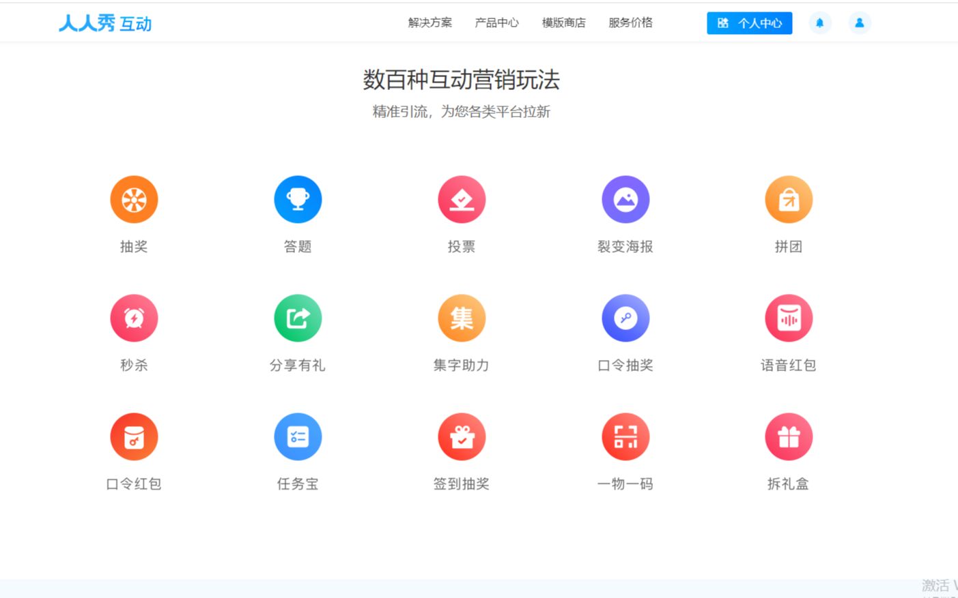
Task: Open the notification bell icon
Action: [x=820, y=23]
